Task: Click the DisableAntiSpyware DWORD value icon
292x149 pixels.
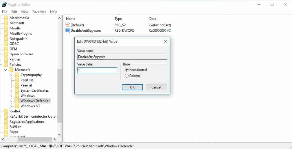Action: [x=68, y=30]
